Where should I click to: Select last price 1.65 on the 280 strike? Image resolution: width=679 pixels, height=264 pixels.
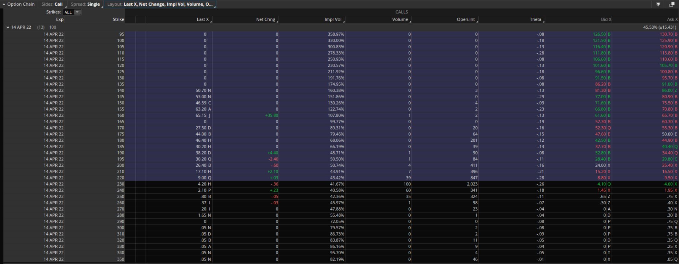pyautogui.click(x=202, y=215)
